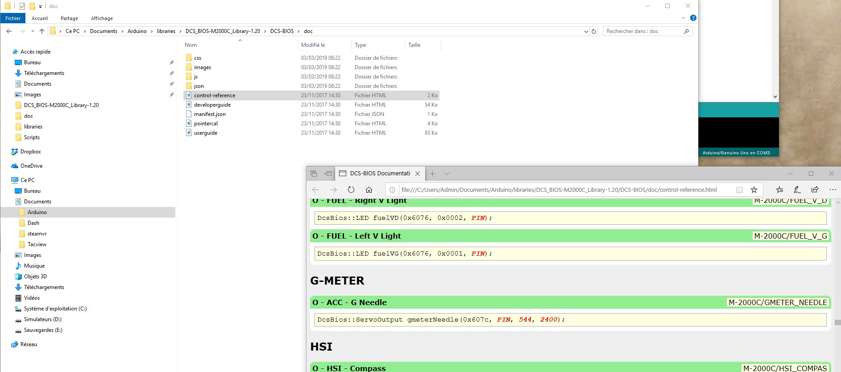The image size is (841, 372).
Task: Open Edge settings and more menu
Action: (833, 190)
